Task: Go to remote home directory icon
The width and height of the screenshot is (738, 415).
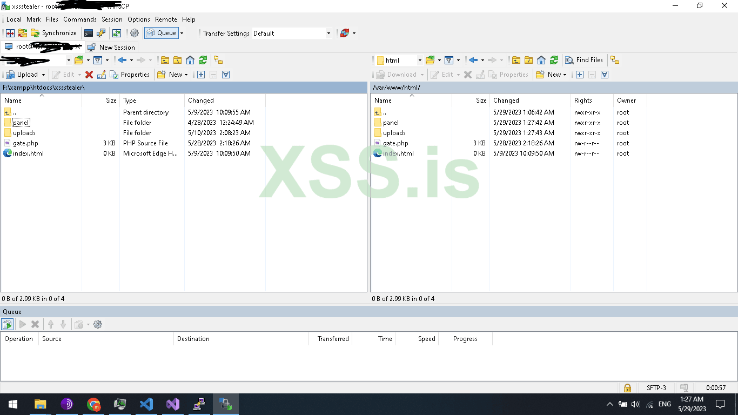Action: [x=541, y=60]
